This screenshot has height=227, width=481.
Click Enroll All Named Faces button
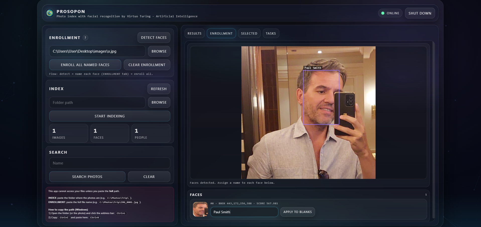pos(85,65)
